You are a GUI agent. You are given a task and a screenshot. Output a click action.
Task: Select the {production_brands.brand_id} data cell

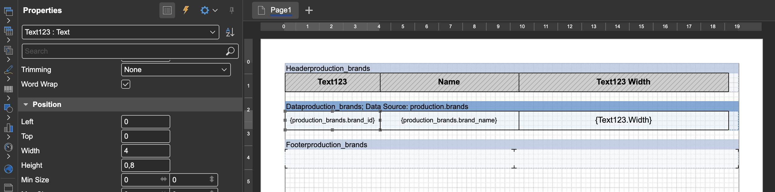(x=333, y=121)
